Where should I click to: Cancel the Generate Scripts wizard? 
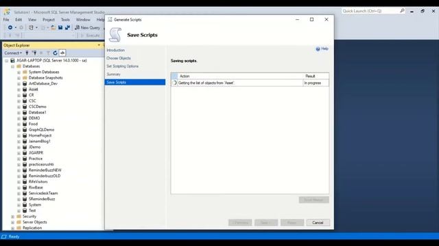click(x=318, y=223)
